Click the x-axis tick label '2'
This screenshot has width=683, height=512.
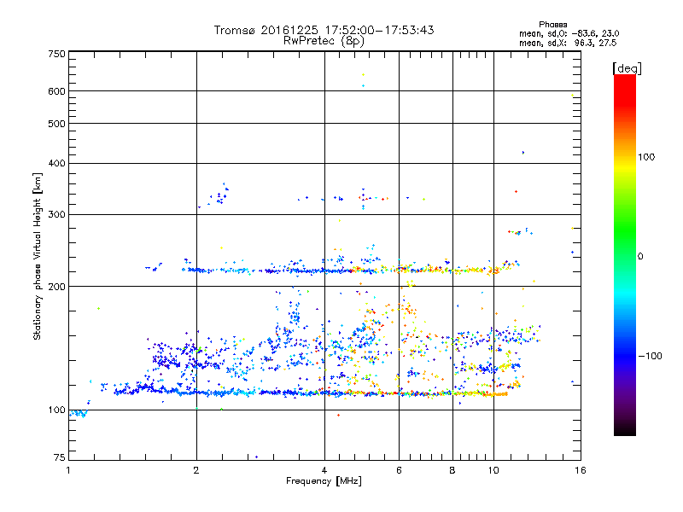[196, 470]
